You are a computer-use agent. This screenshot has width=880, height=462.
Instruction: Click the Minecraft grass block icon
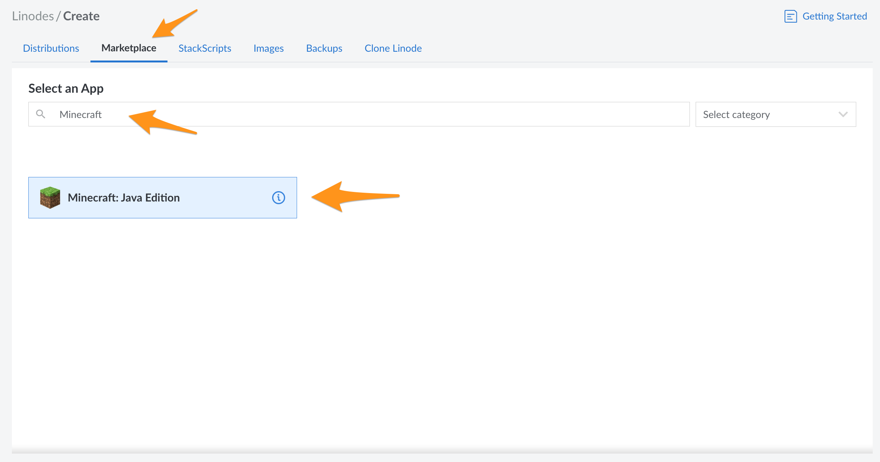pyautogui.click(x=50, y=198)
